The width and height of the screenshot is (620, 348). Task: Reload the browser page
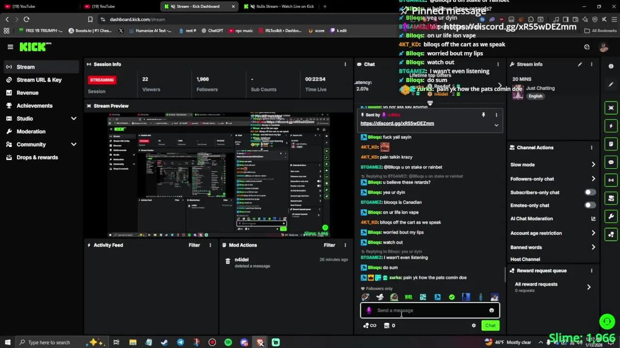point(26,19)
